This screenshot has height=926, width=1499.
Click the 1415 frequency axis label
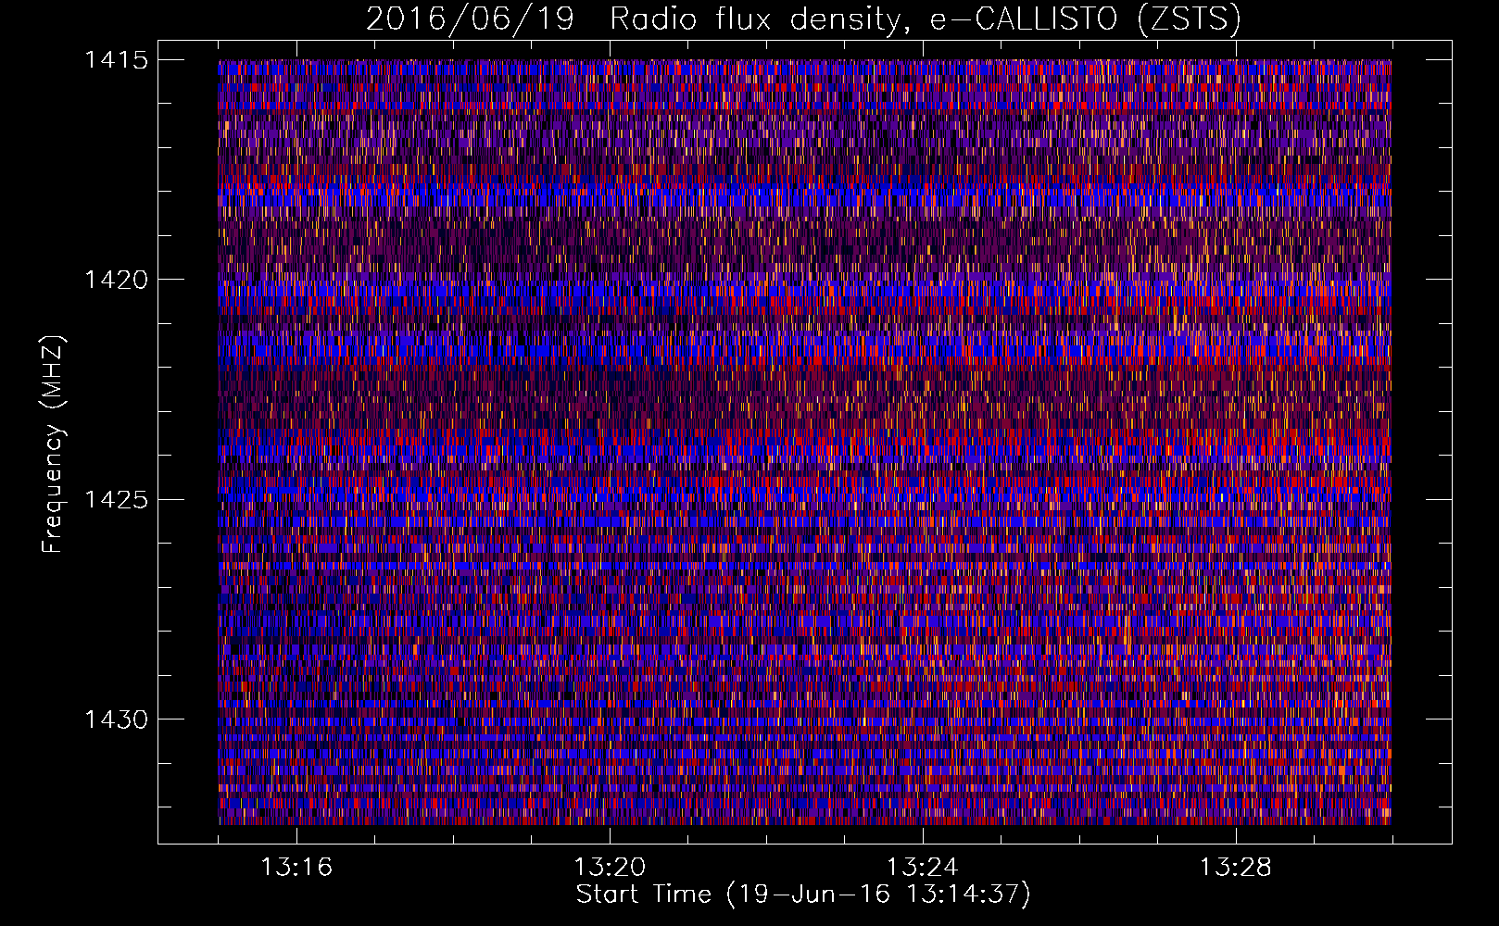116,60
